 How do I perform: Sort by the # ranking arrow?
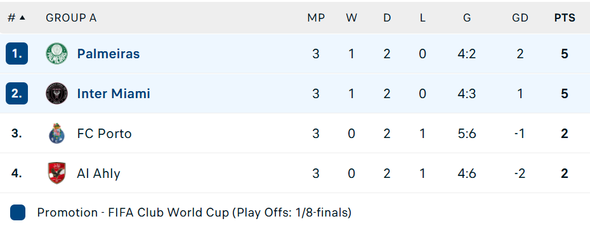tap(22, 17)
